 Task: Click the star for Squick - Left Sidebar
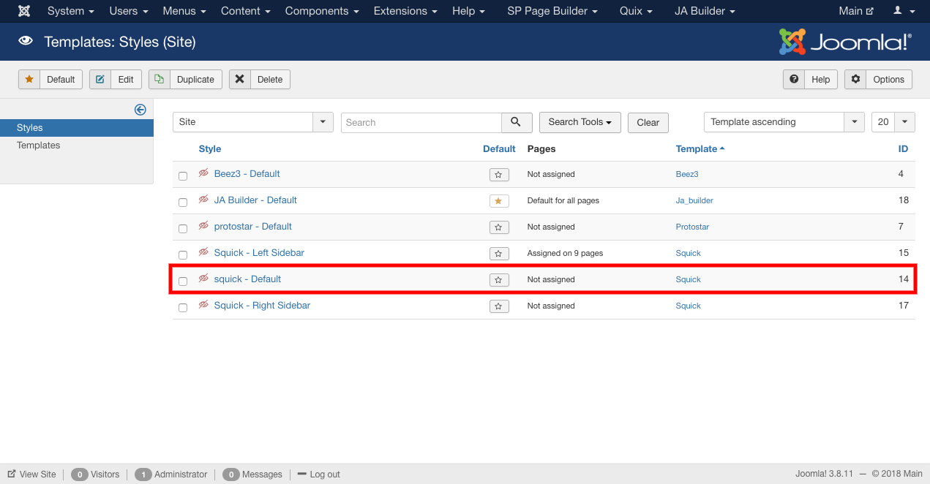(498, 254)
